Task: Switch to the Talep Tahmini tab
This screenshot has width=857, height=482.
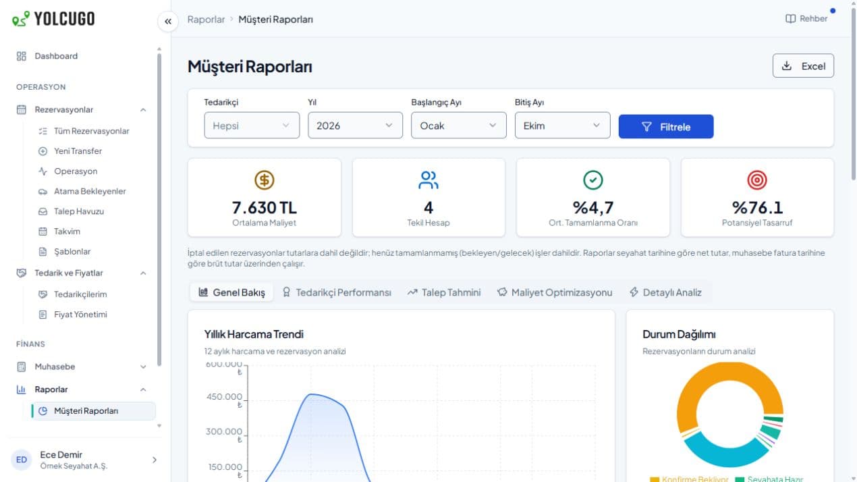Action: coord(444,292)
